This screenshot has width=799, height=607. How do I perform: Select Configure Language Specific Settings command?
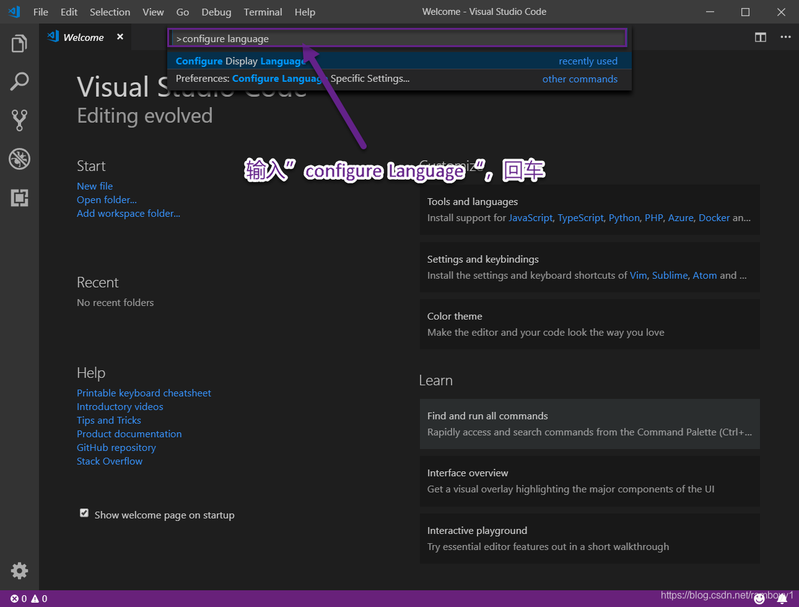[x=399, y=79]
